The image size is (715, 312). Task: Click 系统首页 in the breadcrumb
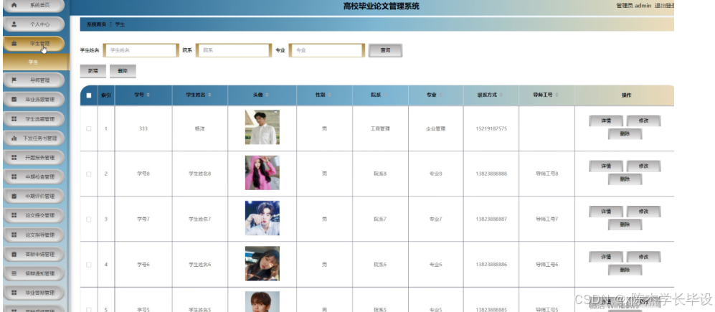[x=96, y=24]
